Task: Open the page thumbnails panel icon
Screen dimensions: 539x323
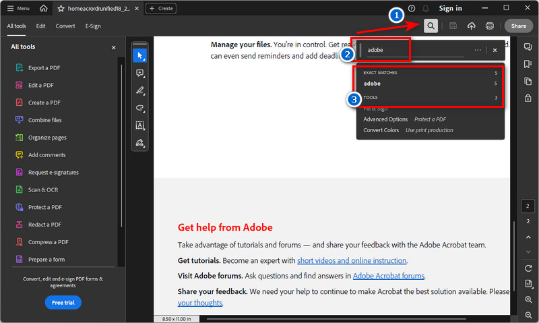Action: click(x=528, y=81)
